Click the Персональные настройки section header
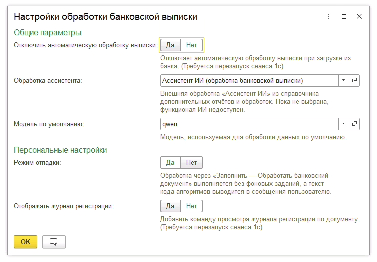Screen dimensions: 377x262 coord(60,150)
